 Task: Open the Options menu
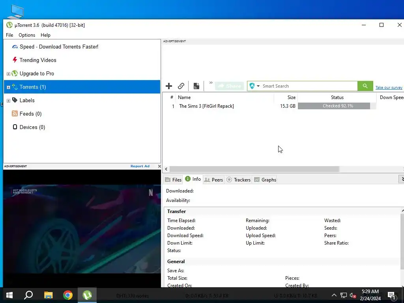pos(27,35)
